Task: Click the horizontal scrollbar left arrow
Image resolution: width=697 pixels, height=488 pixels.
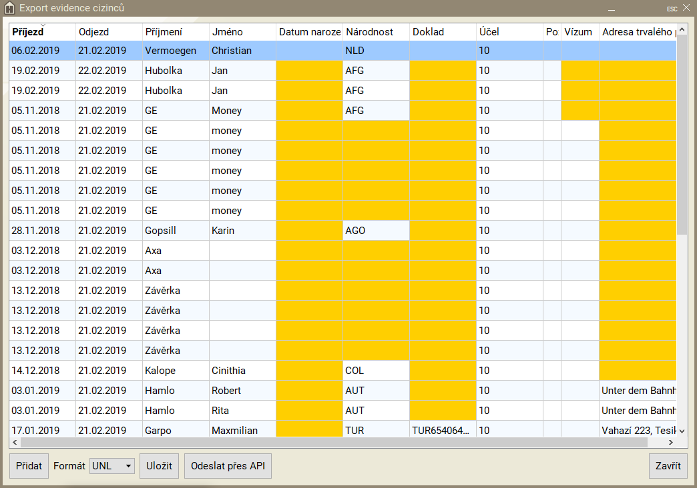Action: (x=15, y=442)
